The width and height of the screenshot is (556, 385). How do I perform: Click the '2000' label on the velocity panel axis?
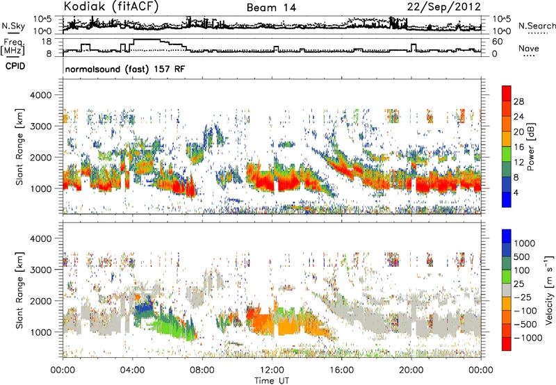41,301
